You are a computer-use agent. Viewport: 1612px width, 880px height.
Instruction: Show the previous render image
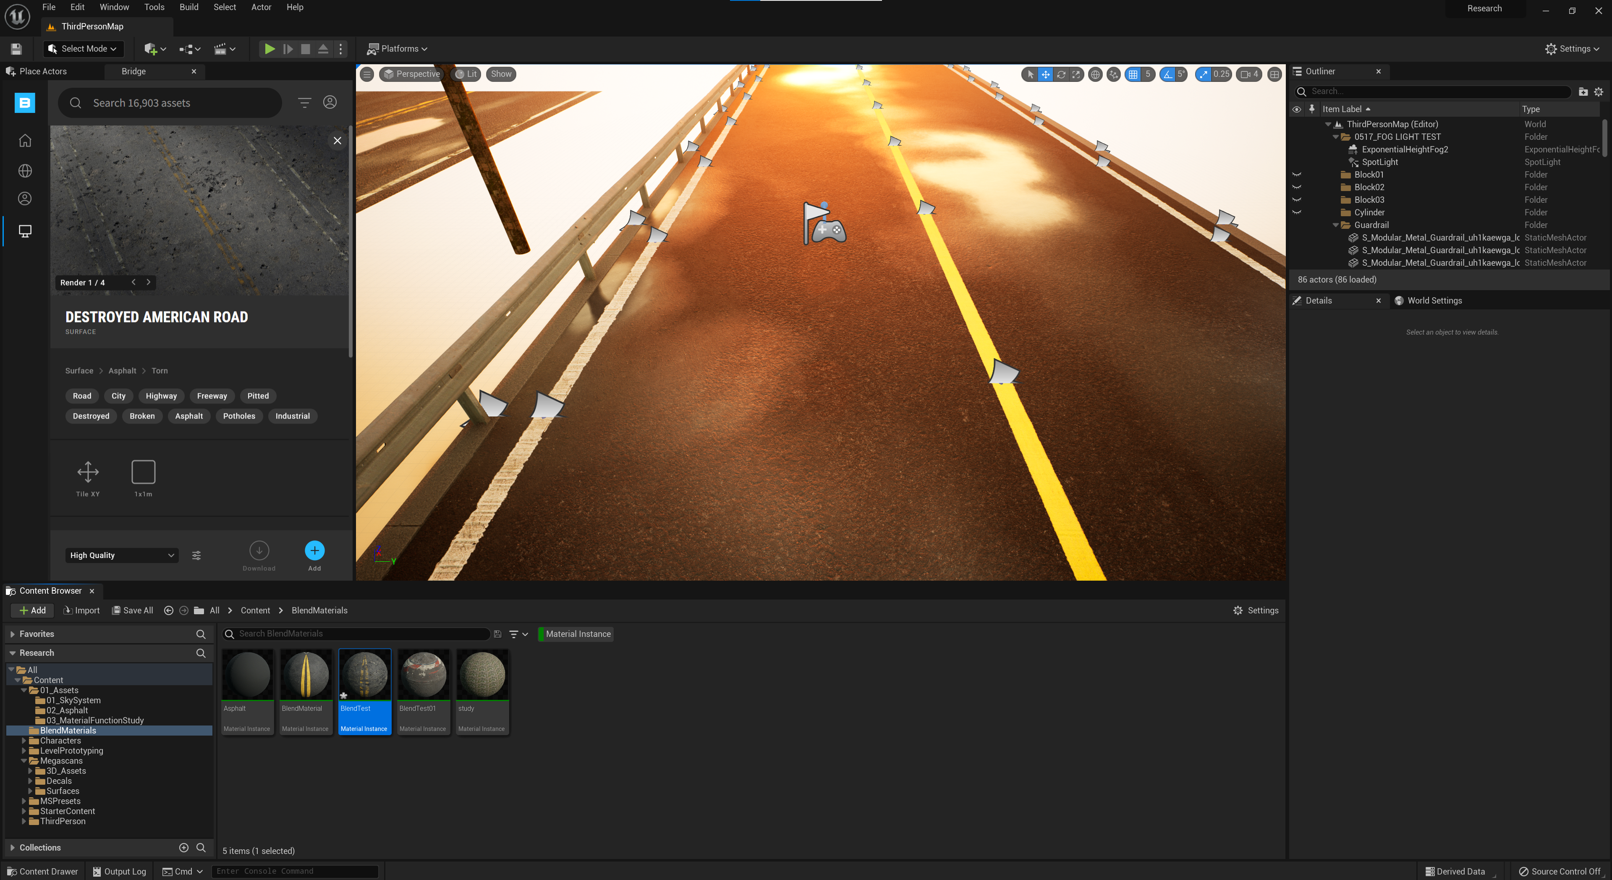133,282
